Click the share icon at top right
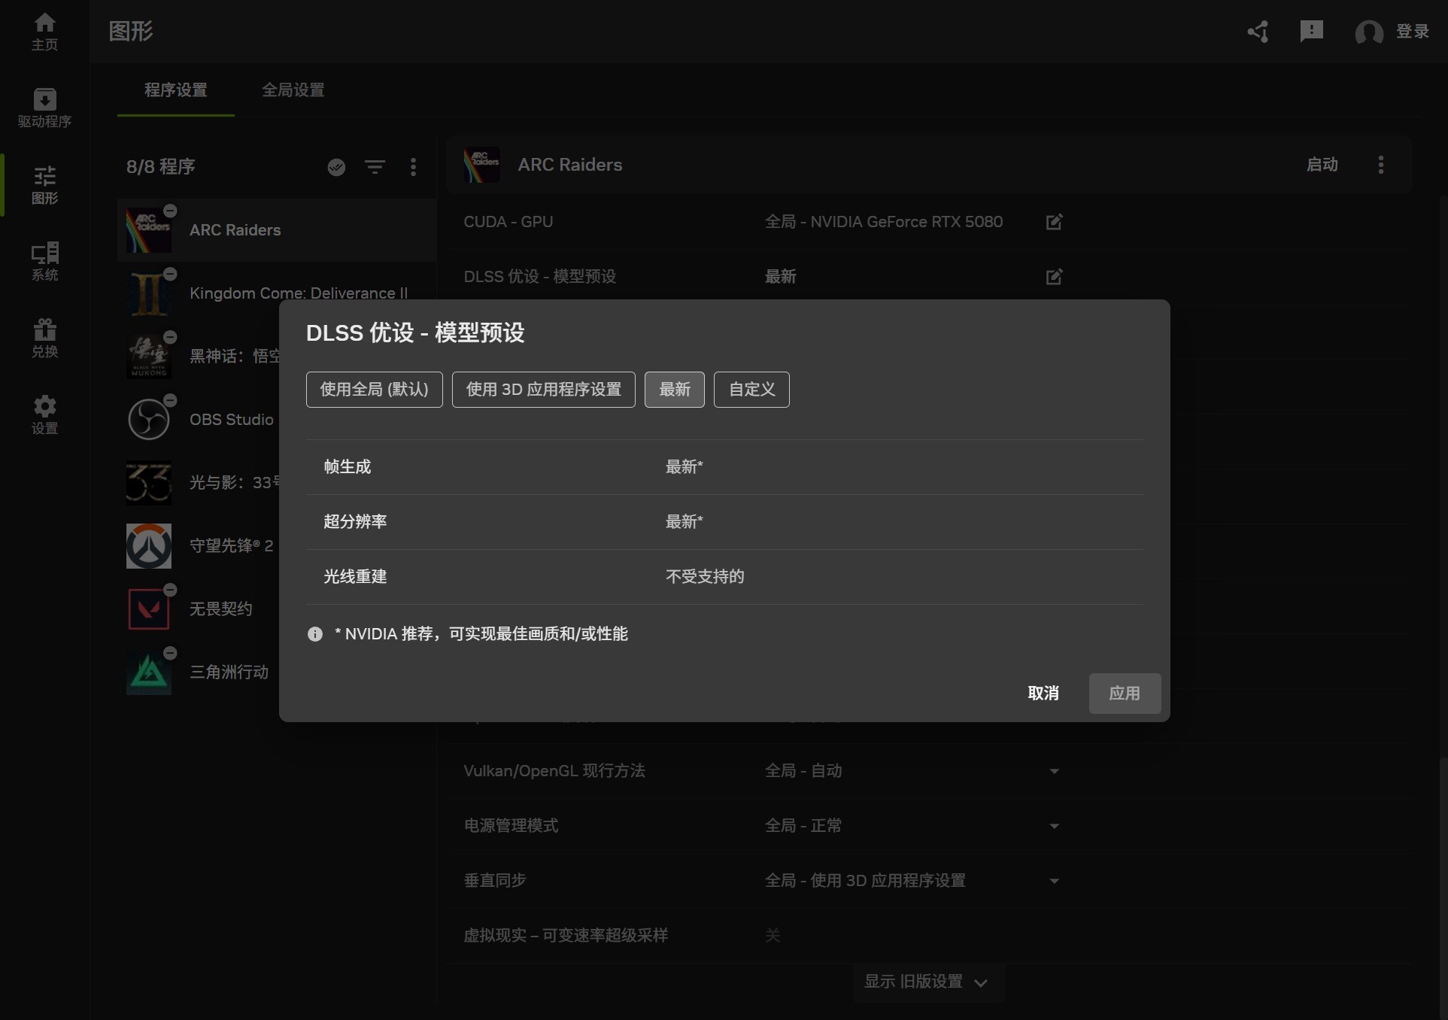1448x1020 pixels. [1258, 32]
